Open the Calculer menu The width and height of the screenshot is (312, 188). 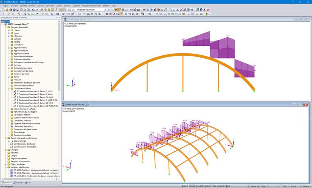[x=41, y=6]
